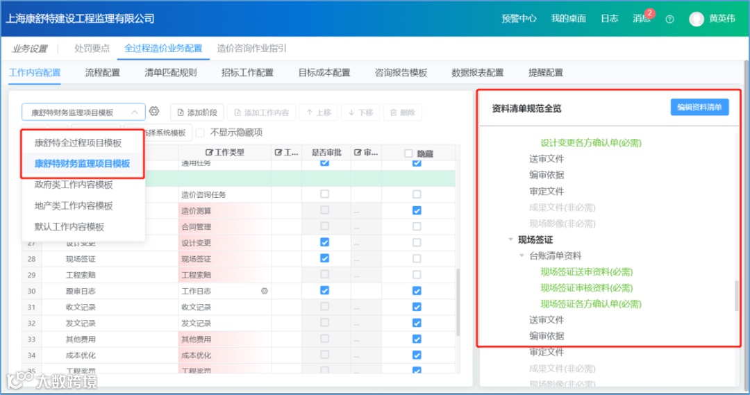Open 日志 in the top bar
Screen dimensions: 750x395
[610, 19]
